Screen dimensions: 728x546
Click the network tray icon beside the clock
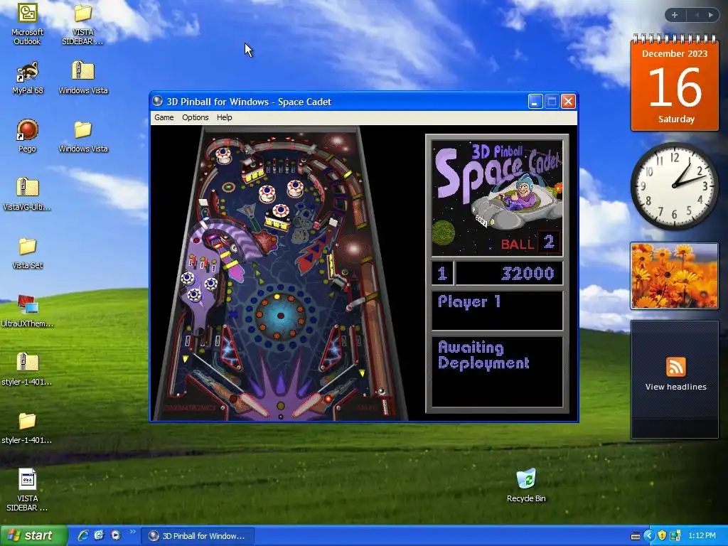click(x=675, y=536)
